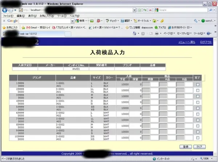Open the zoom level 100% dropdown arrow

pyautogui.click(x=212, y=158)
